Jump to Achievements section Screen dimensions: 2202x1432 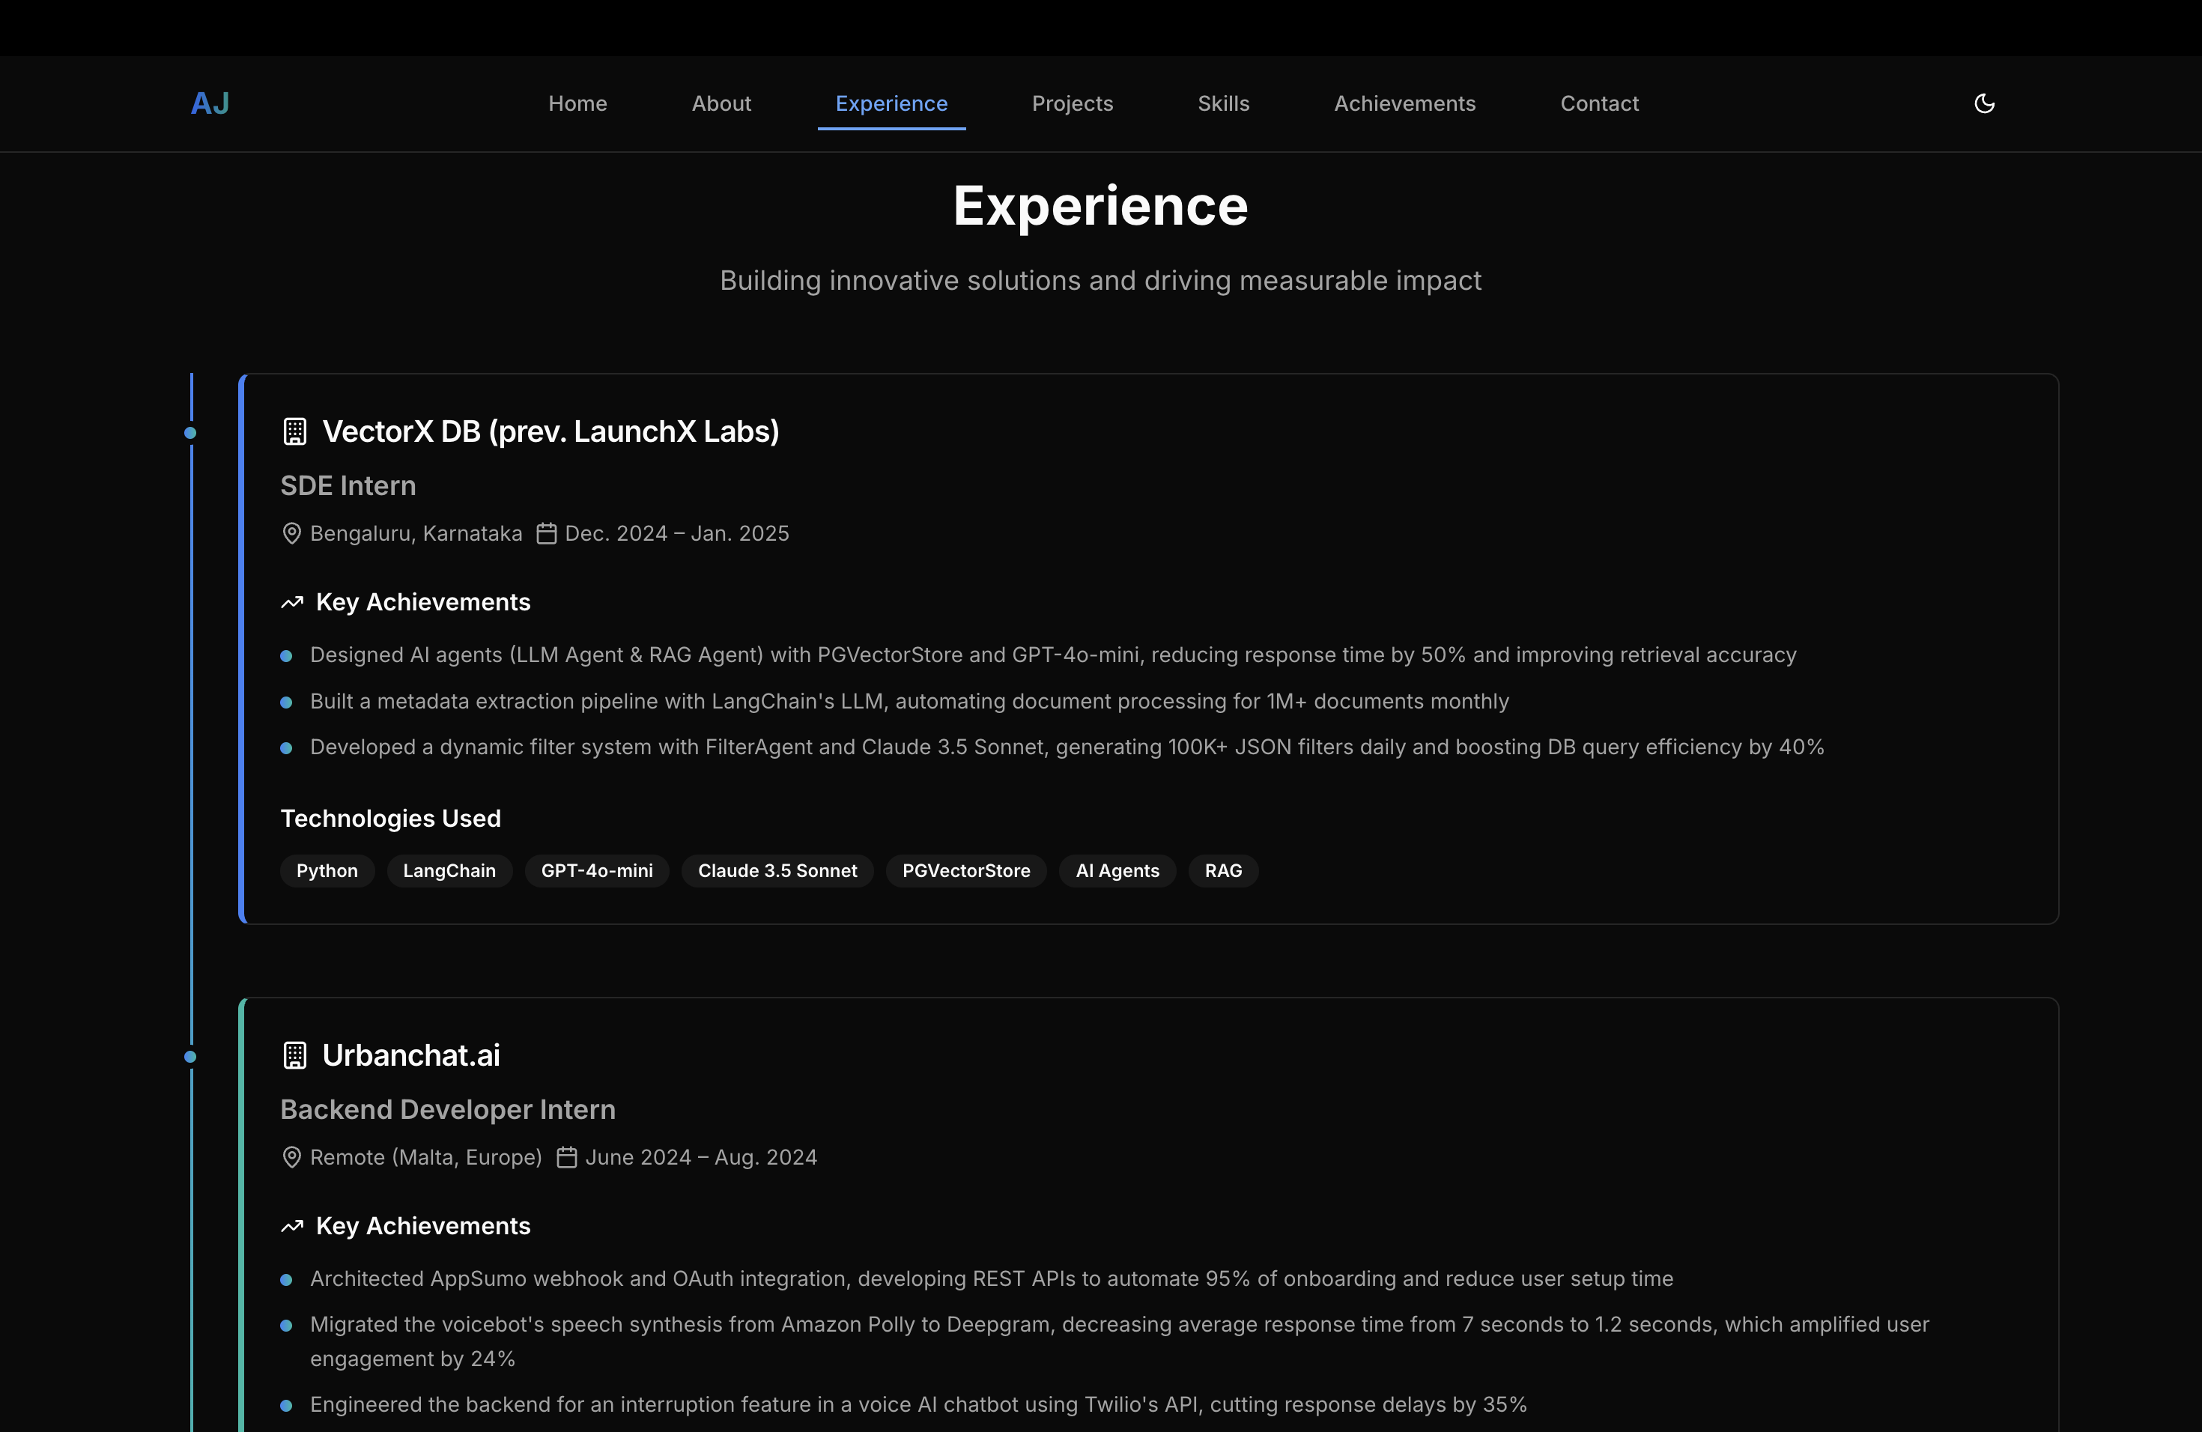(x=1404, y=103)
